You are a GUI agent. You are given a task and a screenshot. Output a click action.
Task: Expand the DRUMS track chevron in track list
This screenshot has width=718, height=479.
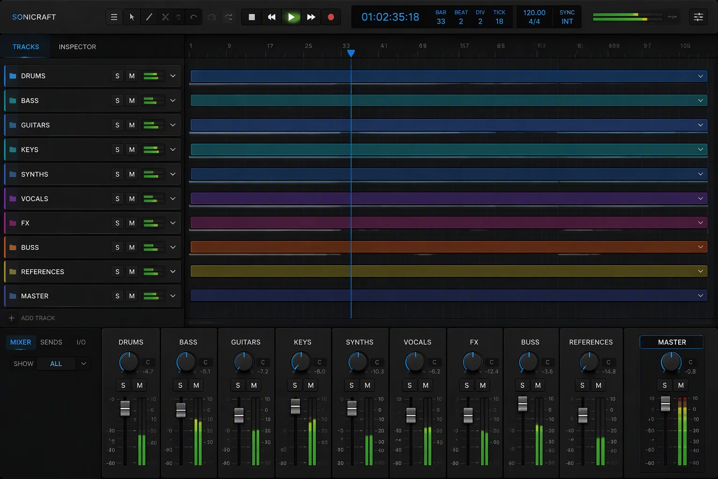(x=173, y=76)
